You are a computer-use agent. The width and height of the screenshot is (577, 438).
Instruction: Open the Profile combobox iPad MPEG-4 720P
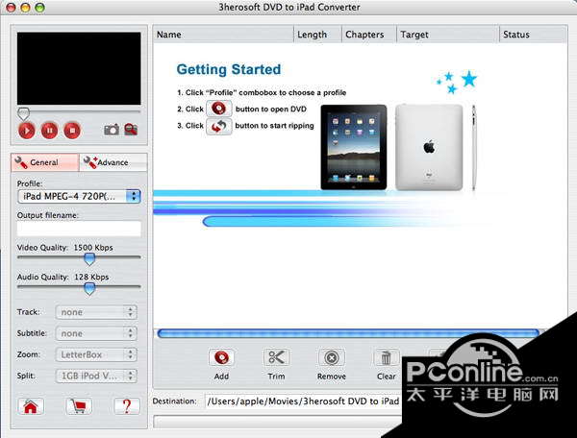pos(79,196)
